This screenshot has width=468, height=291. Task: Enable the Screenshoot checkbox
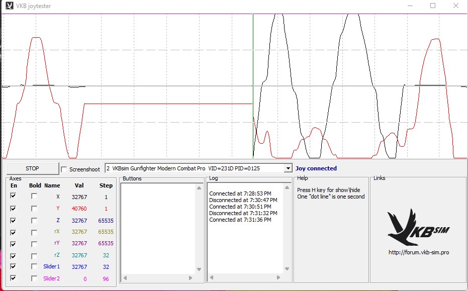[x=64, y=169]
